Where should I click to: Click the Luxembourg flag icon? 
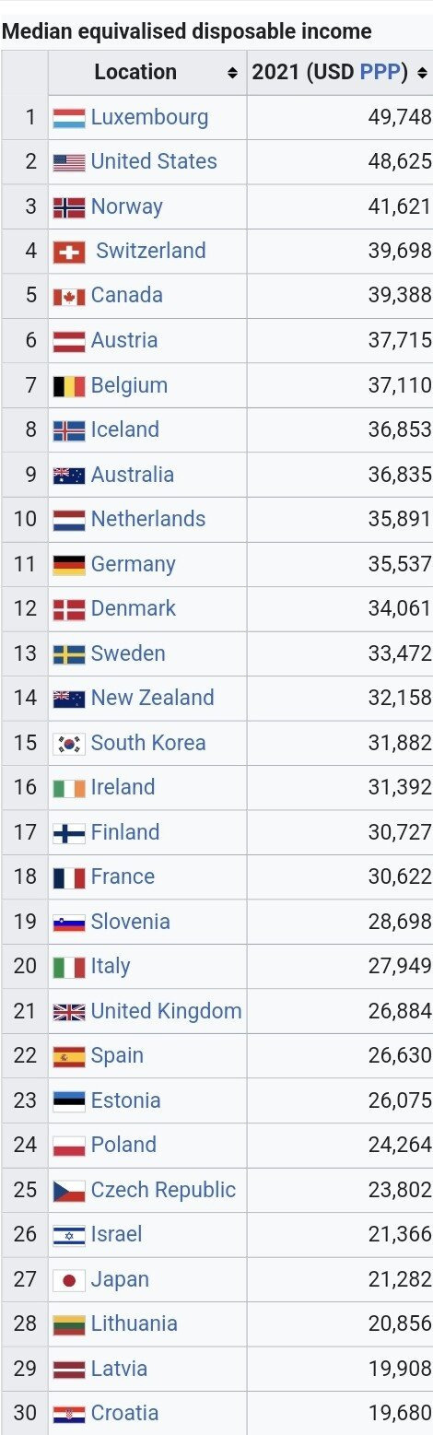pos(69,118)
